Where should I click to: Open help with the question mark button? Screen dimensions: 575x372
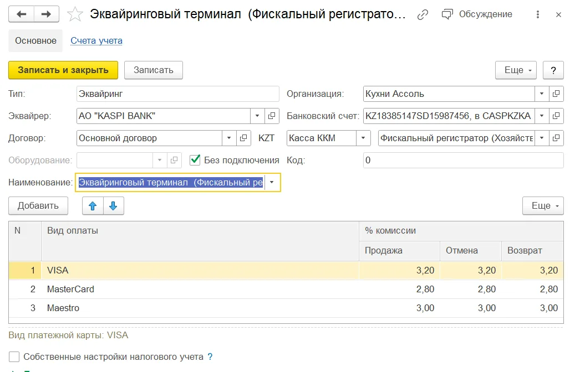click(553, 70)
